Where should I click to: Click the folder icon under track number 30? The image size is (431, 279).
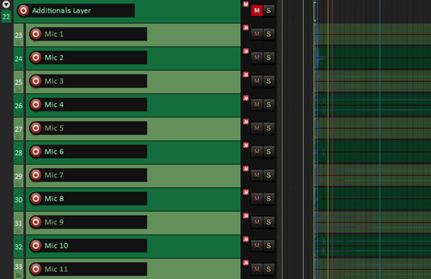point(19,208)
